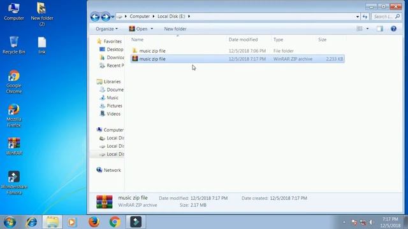Image resolution: width=408 pixels, height=229 pixels.
Task: Go forward with the Explorer forward arrow
Action: coord(105,17)
